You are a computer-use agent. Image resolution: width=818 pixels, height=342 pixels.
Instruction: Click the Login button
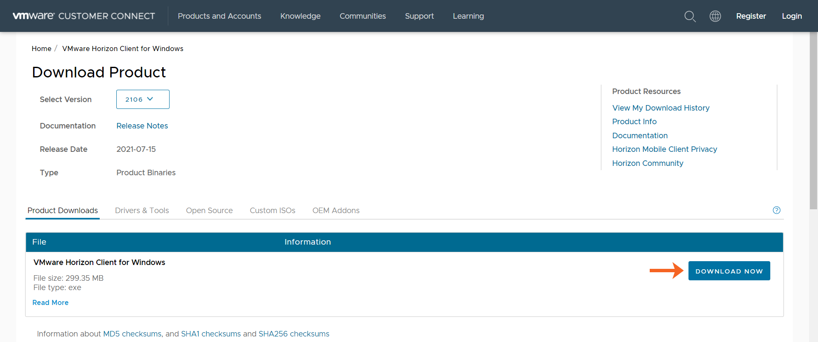(792, 16)
